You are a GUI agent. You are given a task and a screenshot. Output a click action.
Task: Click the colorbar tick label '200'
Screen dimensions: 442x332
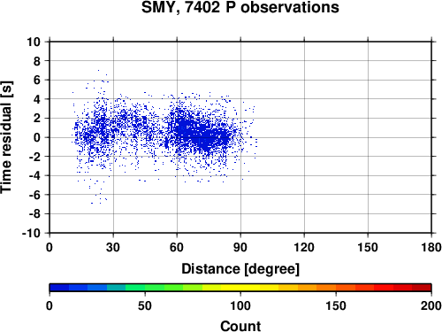point(431,305)
